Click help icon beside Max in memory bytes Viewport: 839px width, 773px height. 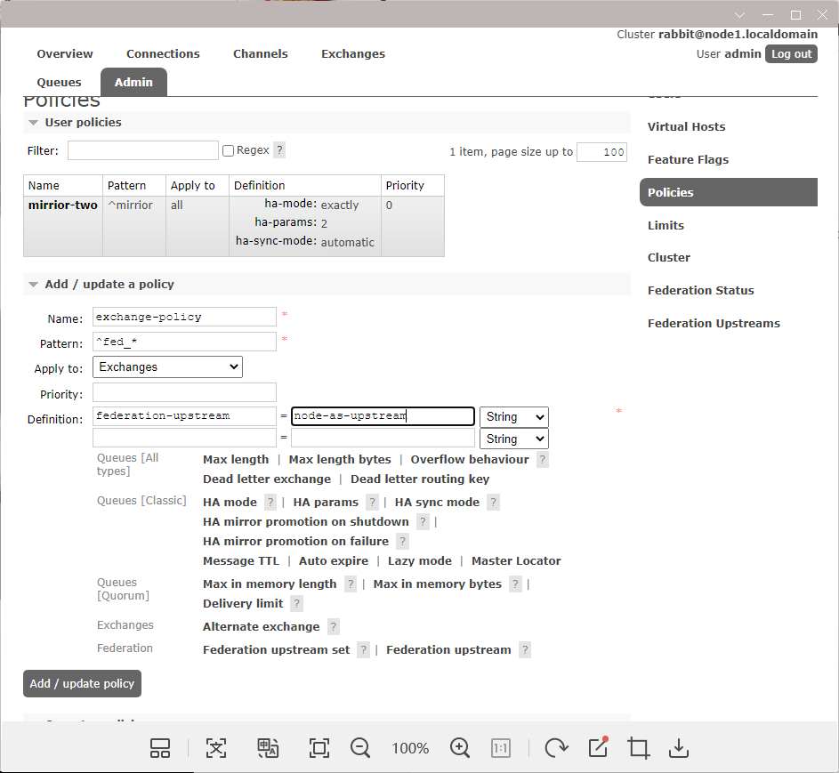pyautogui.click(x=515, y=584)
